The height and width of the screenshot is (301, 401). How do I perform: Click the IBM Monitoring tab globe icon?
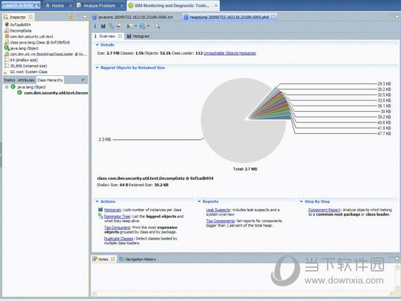pos(130,6)
